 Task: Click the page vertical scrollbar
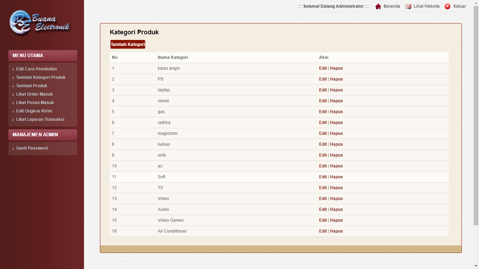[476, 116]
